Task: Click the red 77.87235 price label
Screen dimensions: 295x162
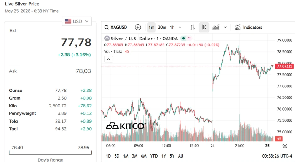Action: click(284, 66)
